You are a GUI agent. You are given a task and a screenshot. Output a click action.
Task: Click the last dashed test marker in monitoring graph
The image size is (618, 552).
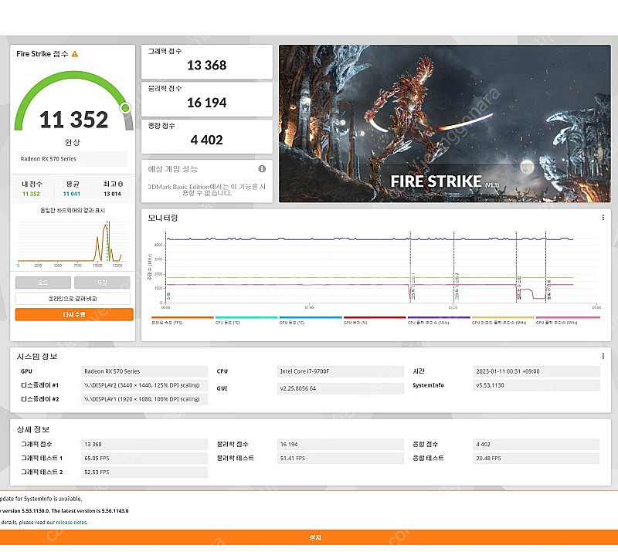[546, 268]
